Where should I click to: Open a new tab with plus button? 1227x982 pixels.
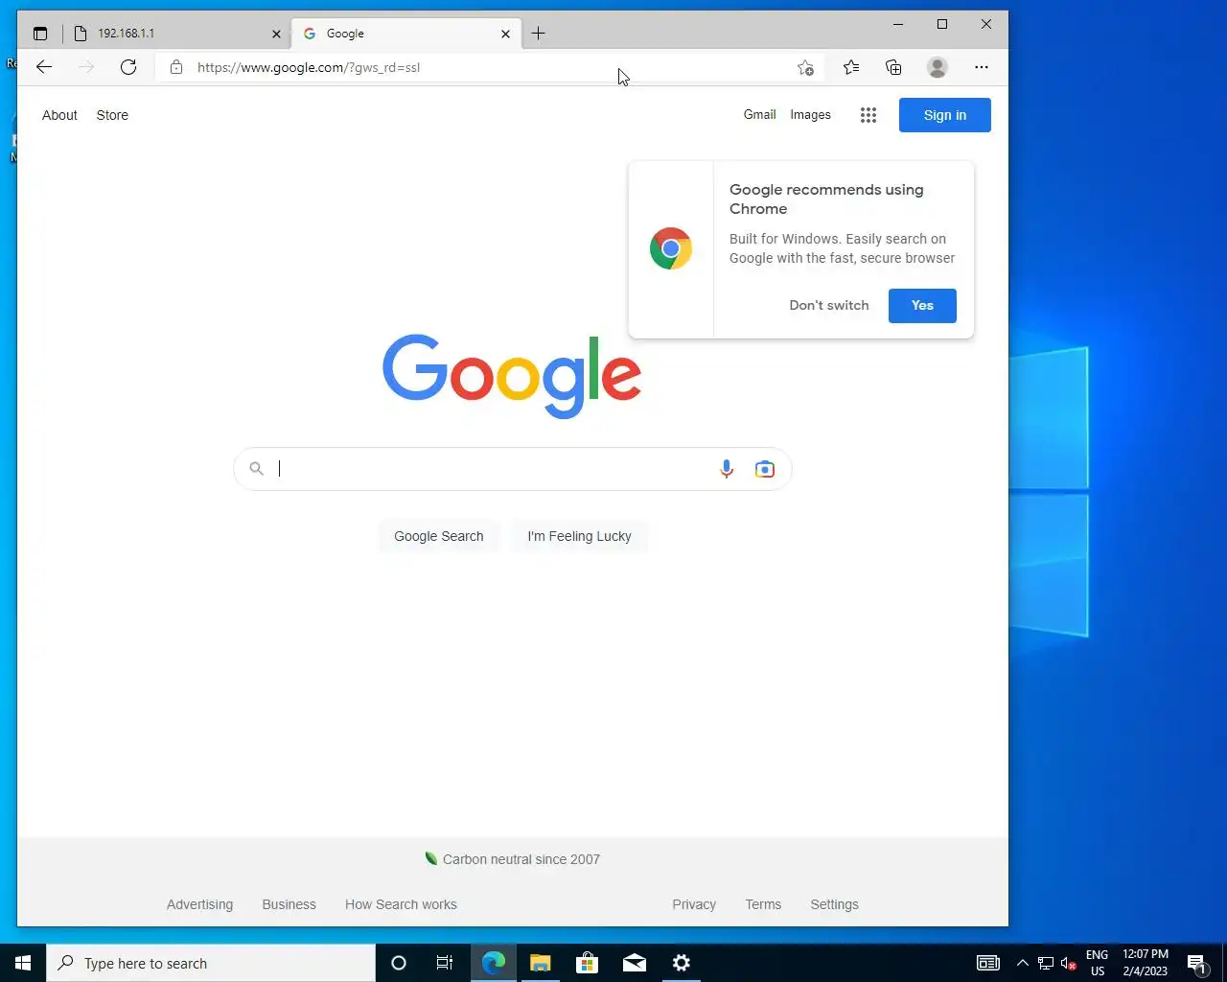539,34
